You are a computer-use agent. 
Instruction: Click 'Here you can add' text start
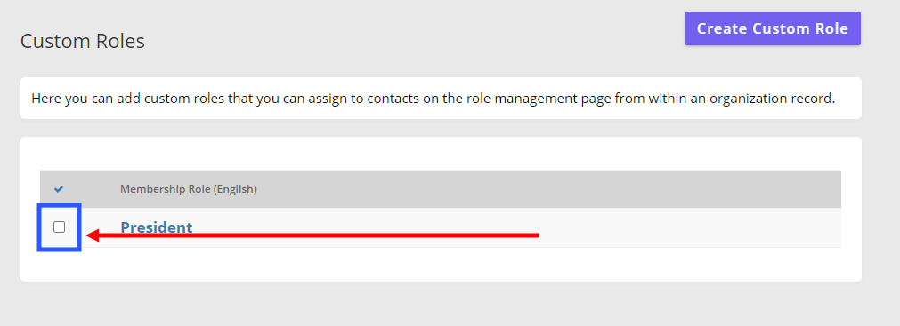click(69, 99)
